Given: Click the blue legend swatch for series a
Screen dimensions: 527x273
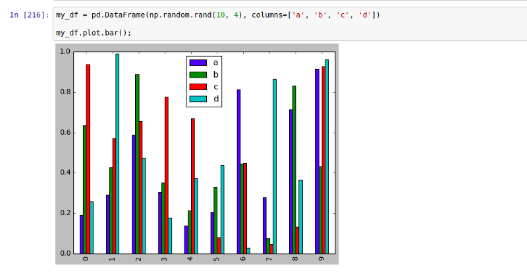Looking at the screenshot, I should pos(198,62).
